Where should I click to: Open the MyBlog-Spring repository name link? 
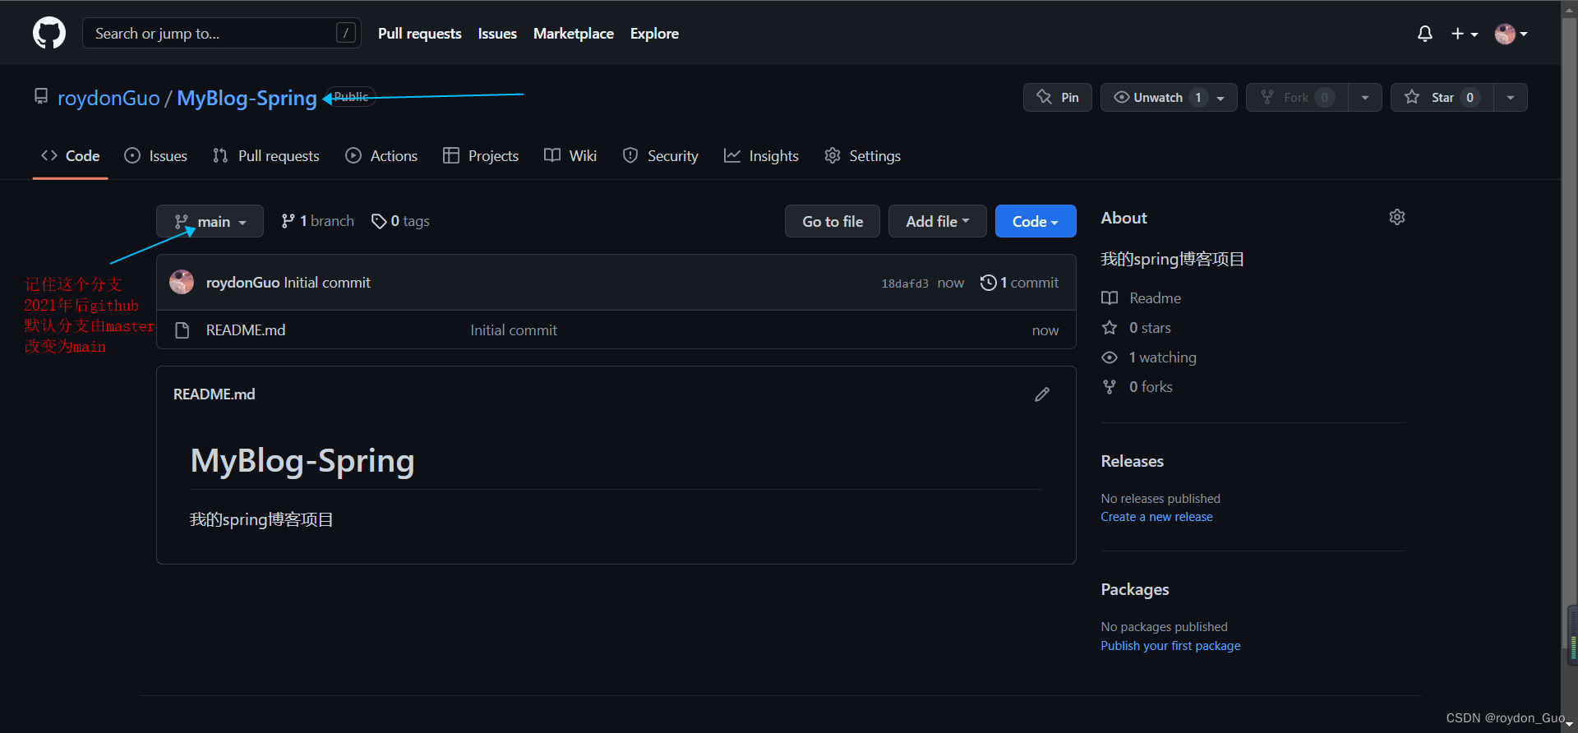247,98
